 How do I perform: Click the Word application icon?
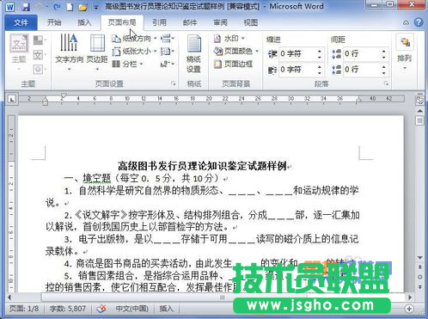[x=10, y=7]
